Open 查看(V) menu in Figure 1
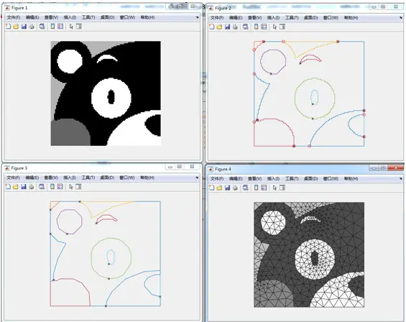This screenshot has height=322, width=406. 51,17
